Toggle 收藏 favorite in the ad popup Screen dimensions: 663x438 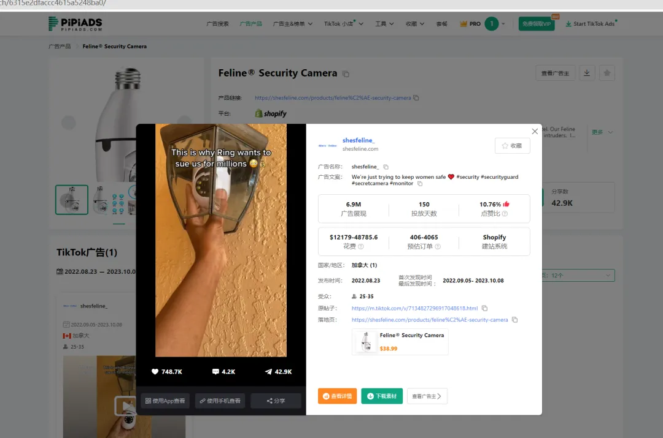coord(512,146)
